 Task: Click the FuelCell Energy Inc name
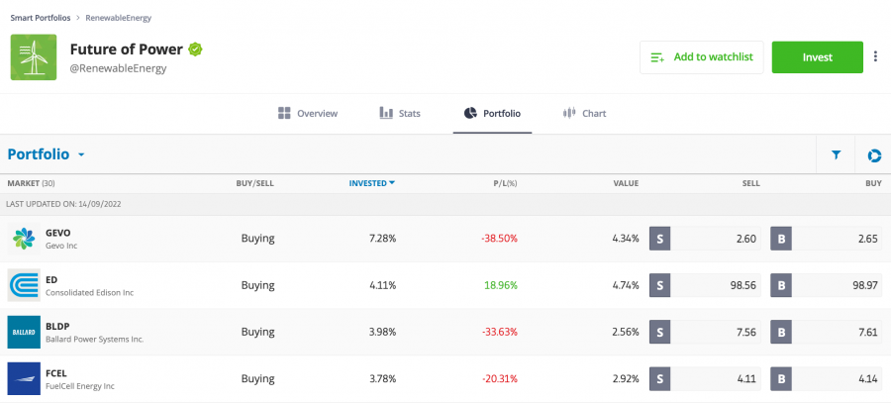coord(79,386)
